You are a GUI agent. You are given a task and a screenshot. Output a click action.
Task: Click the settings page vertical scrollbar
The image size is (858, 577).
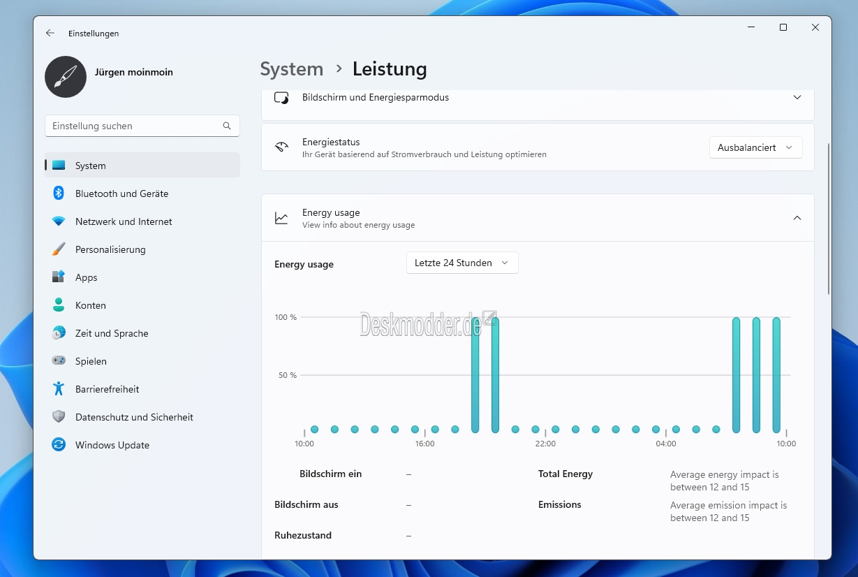[x=829, y=219]
